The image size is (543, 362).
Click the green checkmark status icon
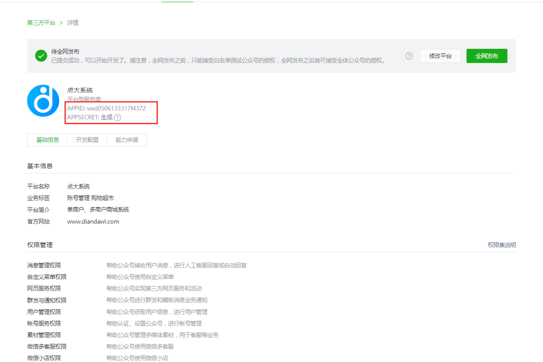pyautogui.click(x=41, y=56)
